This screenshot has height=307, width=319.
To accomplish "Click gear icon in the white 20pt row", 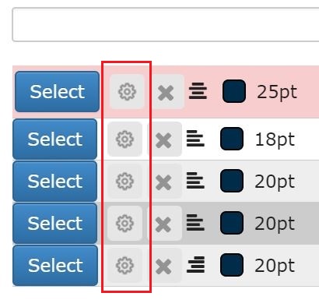I will 124,181.
